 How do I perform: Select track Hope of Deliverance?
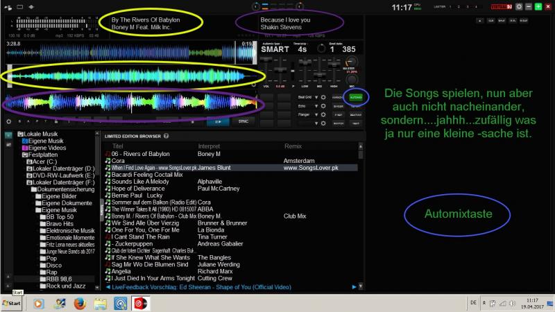(231, 189)
